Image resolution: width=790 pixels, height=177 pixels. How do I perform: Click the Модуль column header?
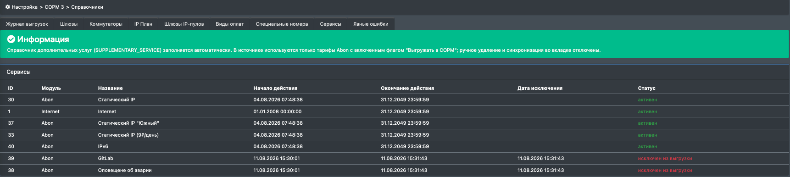(51, 88)
